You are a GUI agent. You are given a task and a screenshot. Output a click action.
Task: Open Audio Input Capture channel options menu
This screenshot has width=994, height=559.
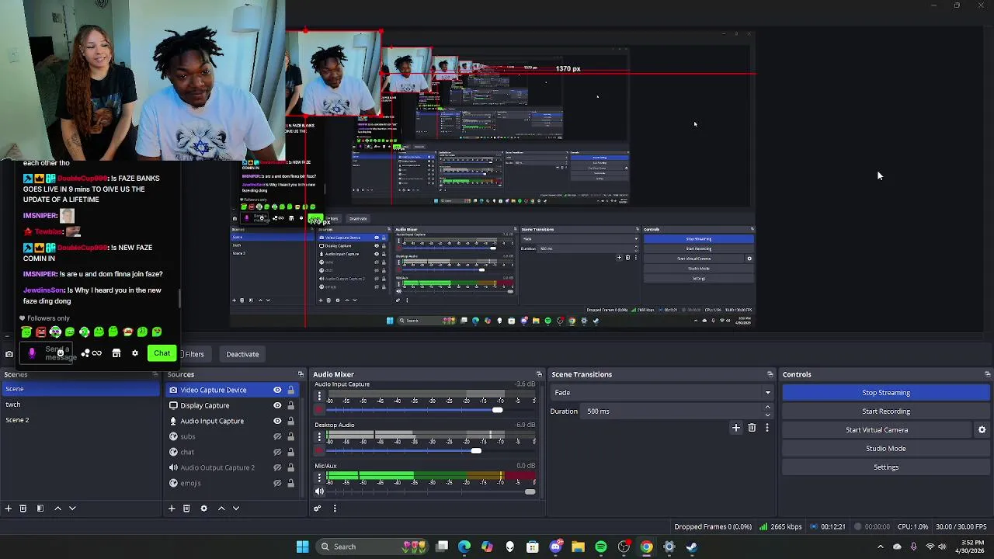(x=319, y=396)
